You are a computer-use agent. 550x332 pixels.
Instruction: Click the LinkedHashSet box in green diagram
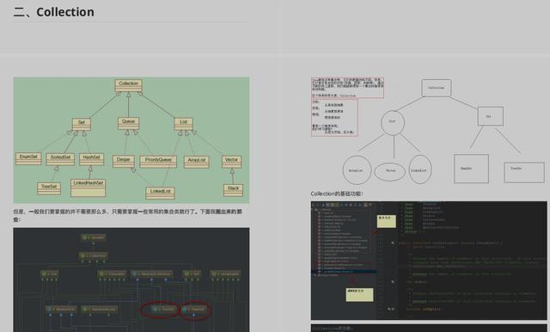pos(88,188)
